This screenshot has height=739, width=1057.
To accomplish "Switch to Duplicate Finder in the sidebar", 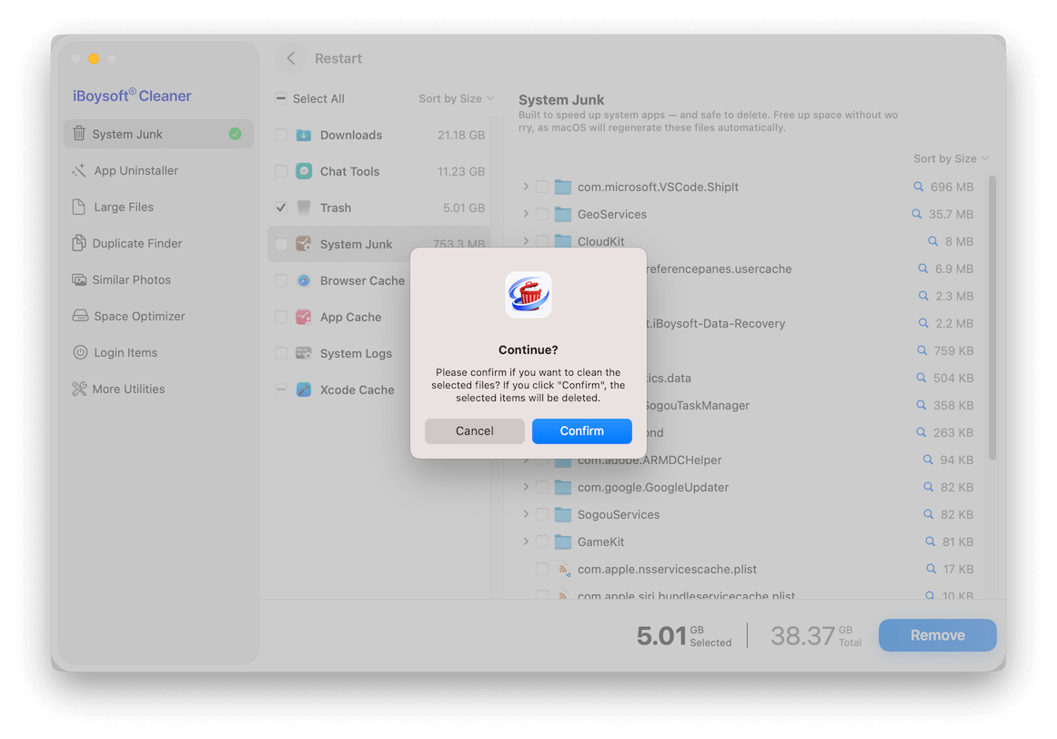I will (136, 243).
